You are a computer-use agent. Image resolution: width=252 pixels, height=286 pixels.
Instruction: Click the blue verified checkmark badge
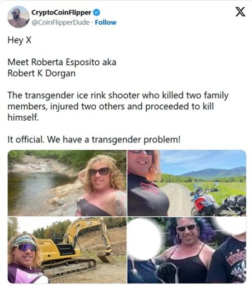click(x=96, y=12)
